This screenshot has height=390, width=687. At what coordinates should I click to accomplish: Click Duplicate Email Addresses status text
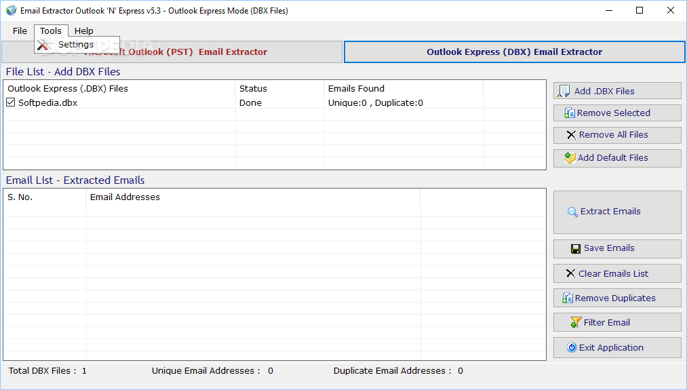[x=398, y=371]
